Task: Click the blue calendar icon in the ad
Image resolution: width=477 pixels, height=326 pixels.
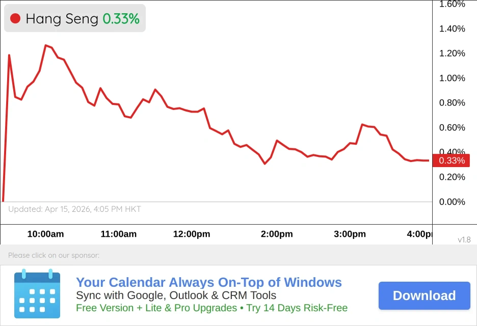Action: (37, 295)
